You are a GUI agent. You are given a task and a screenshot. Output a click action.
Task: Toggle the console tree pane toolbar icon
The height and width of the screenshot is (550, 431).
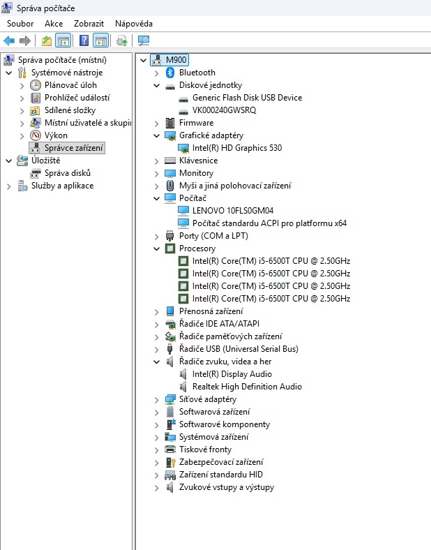coord(63,40)
